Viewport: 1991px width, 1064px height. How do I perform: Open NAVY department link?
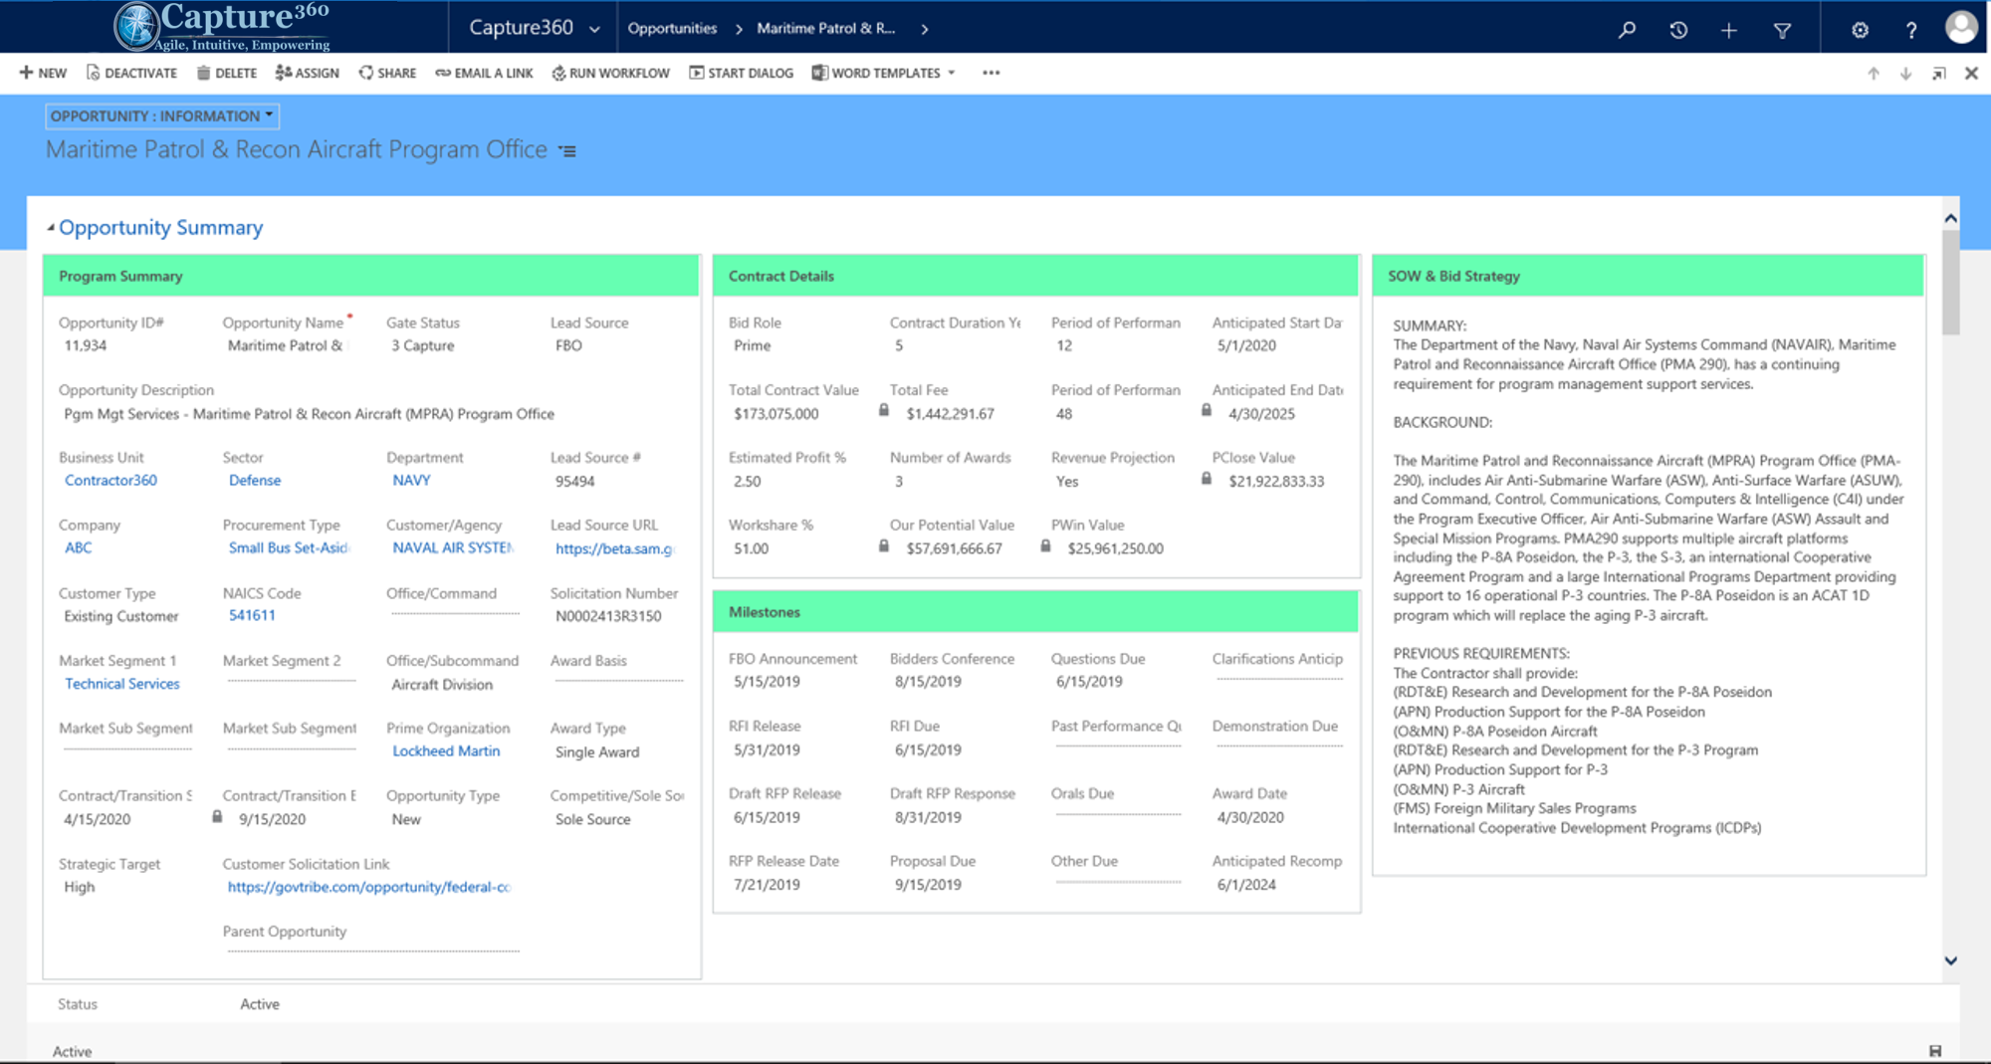point(411,481)
